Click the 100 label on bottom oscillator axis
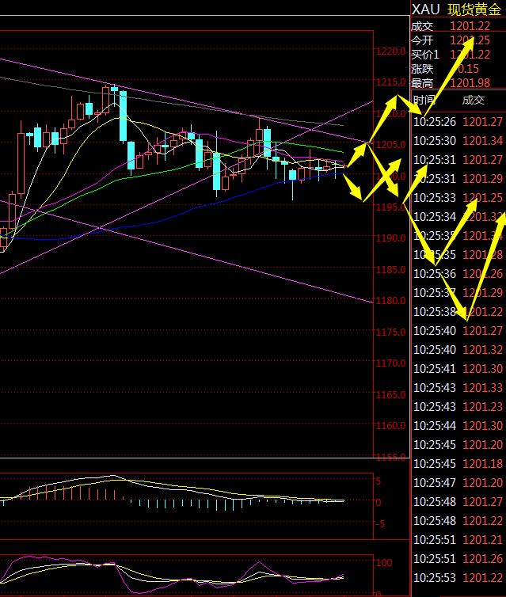The height and width of the screenshot is (597, 506). (386, 563)
